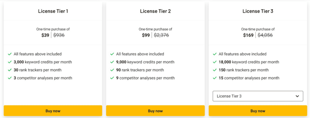The width and height of the screenshot is (310, 118).
Task: Click checkmark beside 3,000 keyword credits
Action: point(9,62)
